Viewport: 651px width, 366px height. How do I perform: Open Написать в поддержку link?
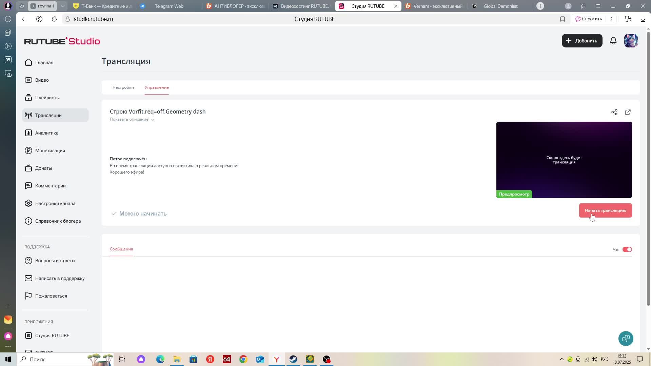[x=60, y=278]
